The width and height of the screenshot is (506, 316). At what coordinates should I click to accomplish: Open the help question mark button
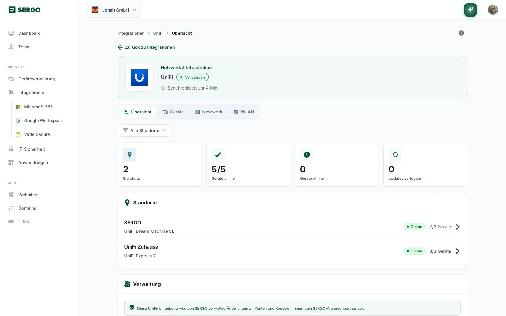(461, 33)
